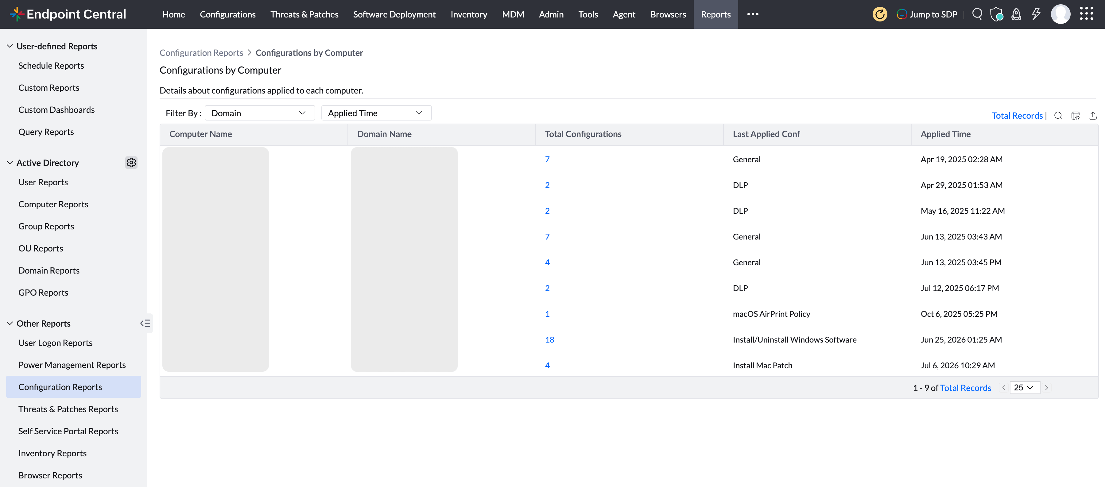Open the 1 configurations link for macOS AirPrint
The width and height of the screenshot is (1105, 487).
click(x=547, y=314)
